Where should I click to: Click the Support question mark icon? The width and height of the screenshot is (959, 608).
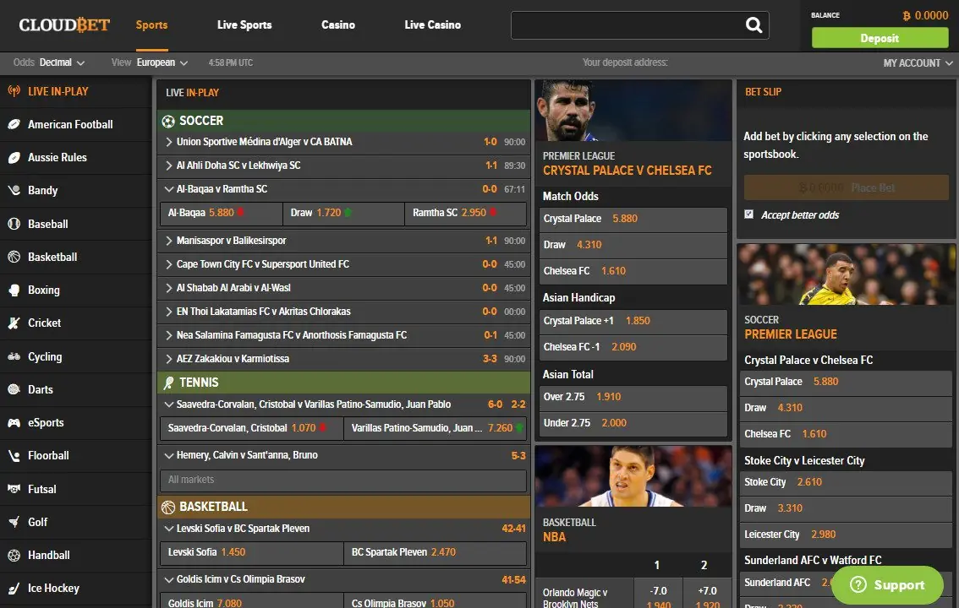858,585
